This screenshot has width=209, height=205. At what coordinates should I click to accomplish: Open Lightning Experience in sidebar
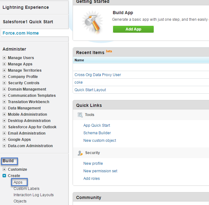(x=26, y=7)
